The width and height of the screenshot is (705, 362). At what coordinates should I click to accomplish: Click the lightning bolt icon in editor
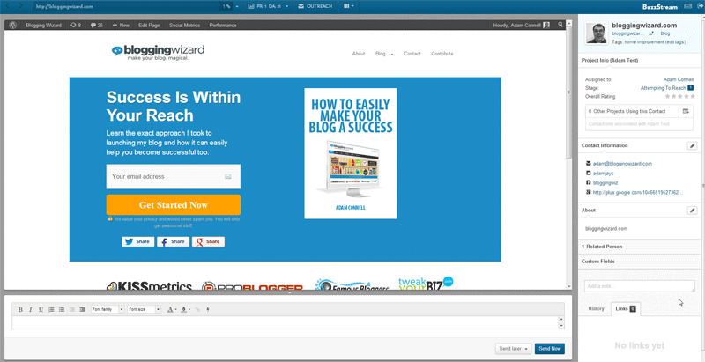(207, 309)
